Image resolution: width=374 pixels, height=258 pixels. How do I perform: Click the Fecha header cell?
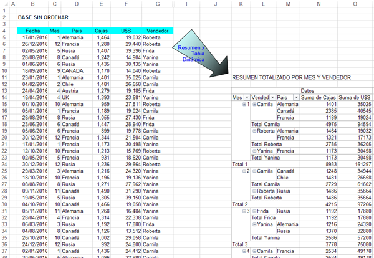click(x=32, y=31)
